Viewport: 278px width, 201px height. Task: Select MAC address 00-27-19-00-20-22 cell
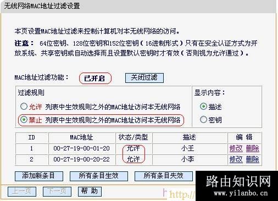(82, 159)
